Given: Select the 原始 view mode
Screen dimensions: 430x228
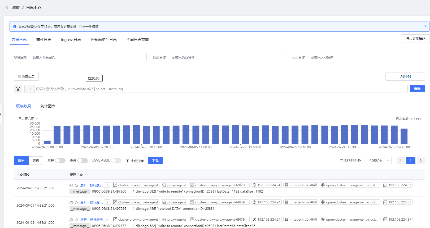Looking at the screenshot, I should 21,161.
